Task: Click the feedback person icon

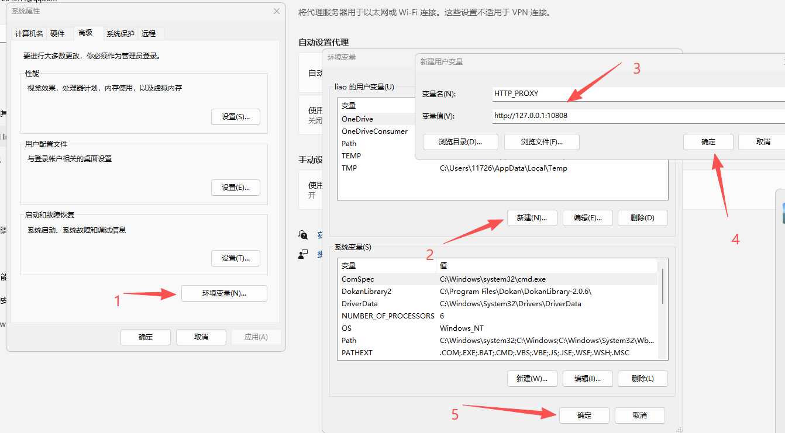Action: coord(303,254)
